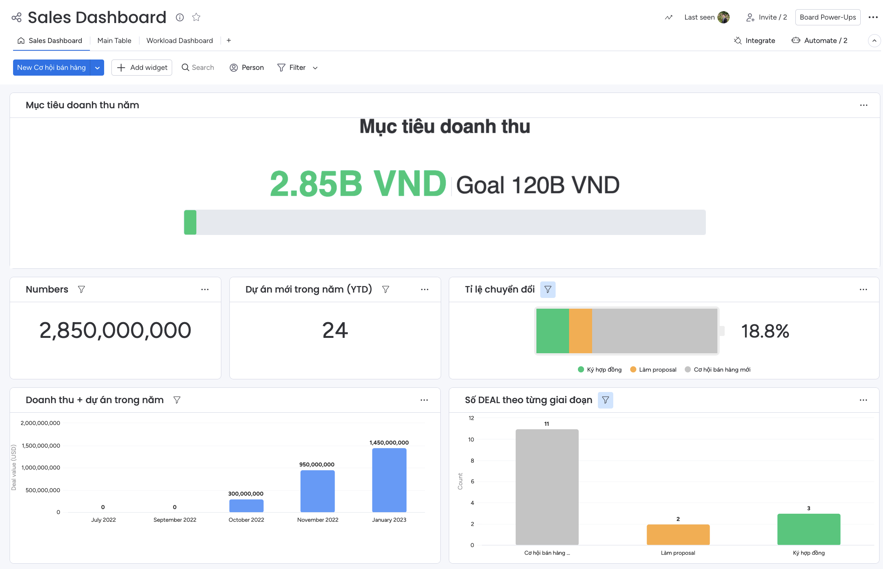Image resolution: width=883 pixels, height=569 pixels.
Task: Open filter on Numbers widget
Action: (x=81, y=289)
